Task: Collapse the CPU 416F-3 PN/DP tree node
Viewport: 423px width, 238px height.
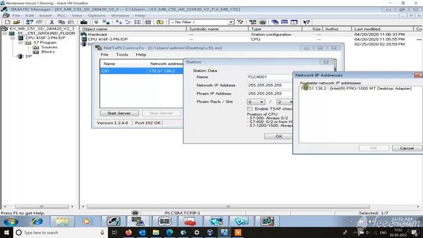Action: click(x=13, y=38)
